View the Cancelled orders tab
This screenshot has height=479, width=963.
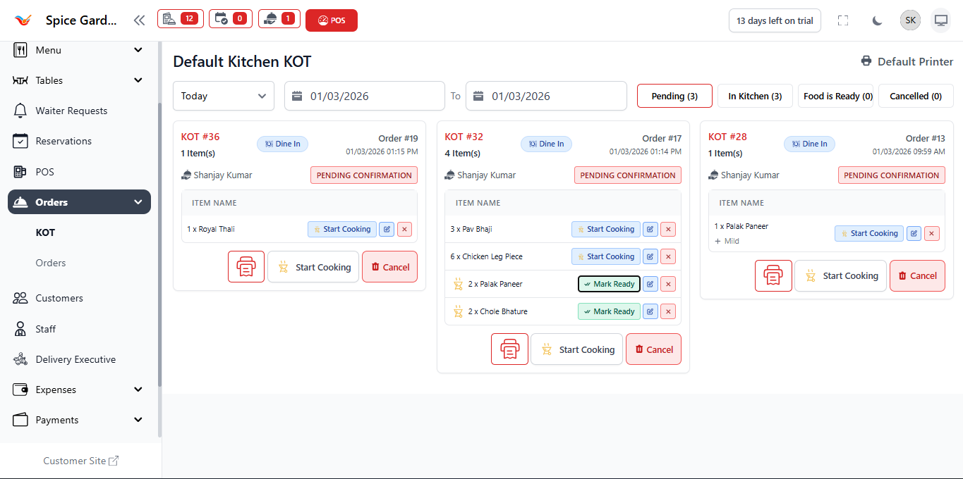click(915, 96)
